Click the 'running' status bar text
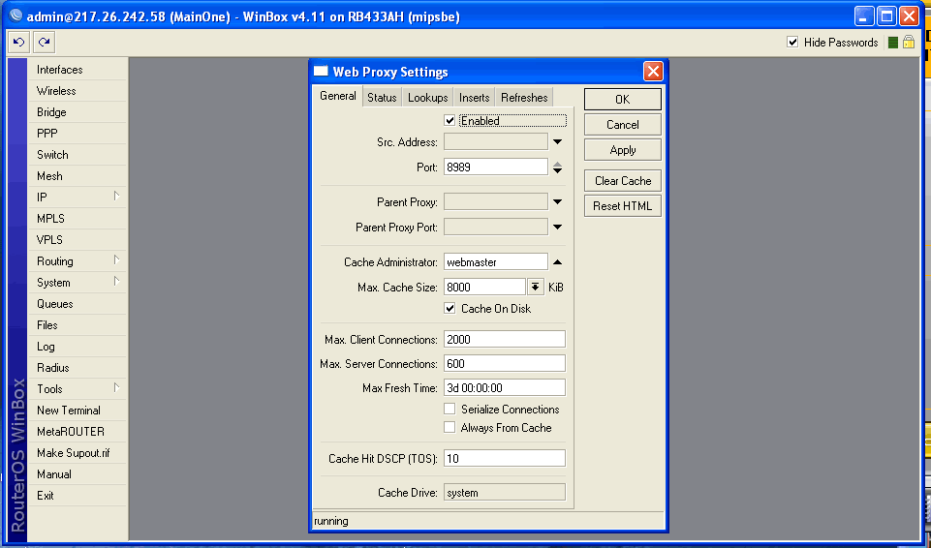931x548 pixels. pyautogui.click(x=331, y=521)
